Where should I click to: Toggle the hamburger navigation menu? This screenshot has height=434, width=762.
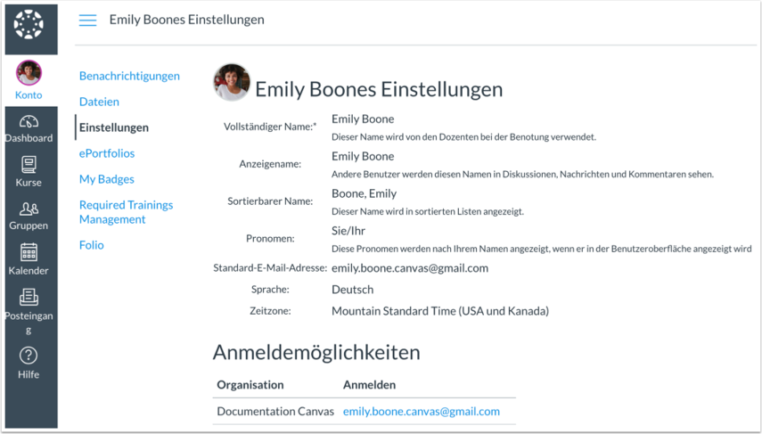pos(88,20)
